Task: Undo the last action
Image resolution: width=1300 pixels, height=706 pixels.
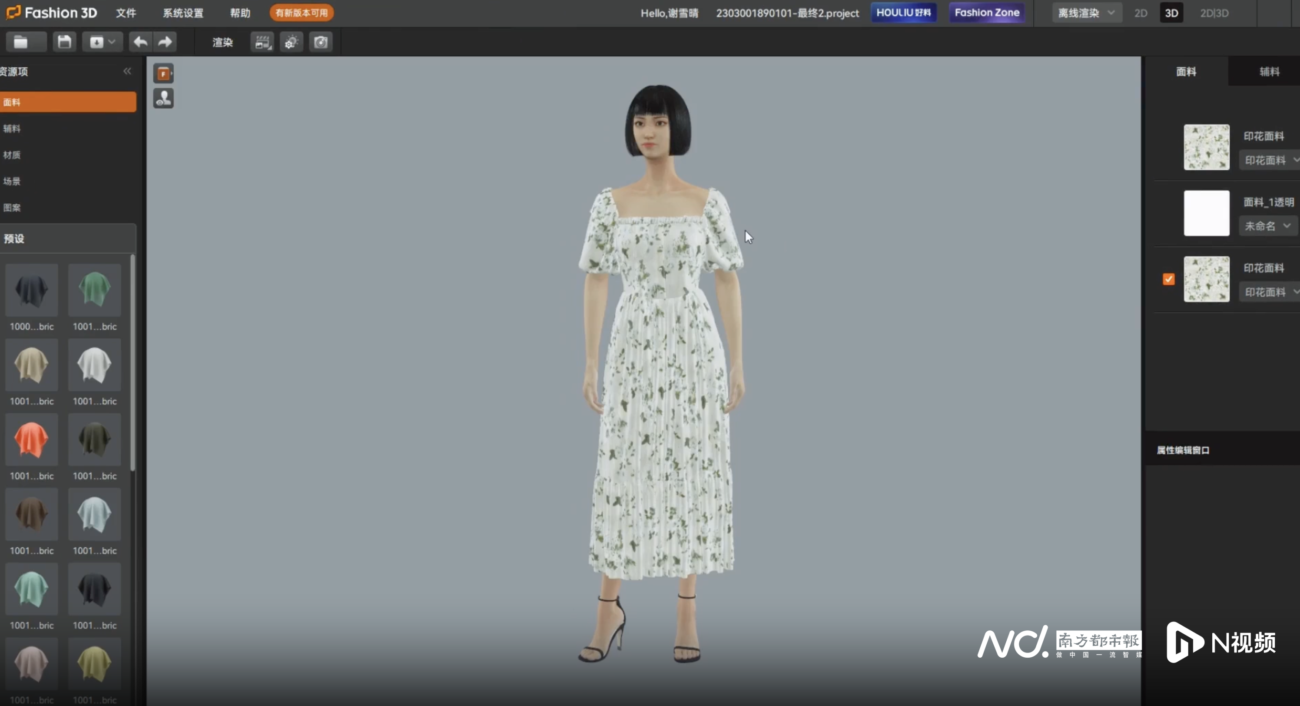Action: 140,42
